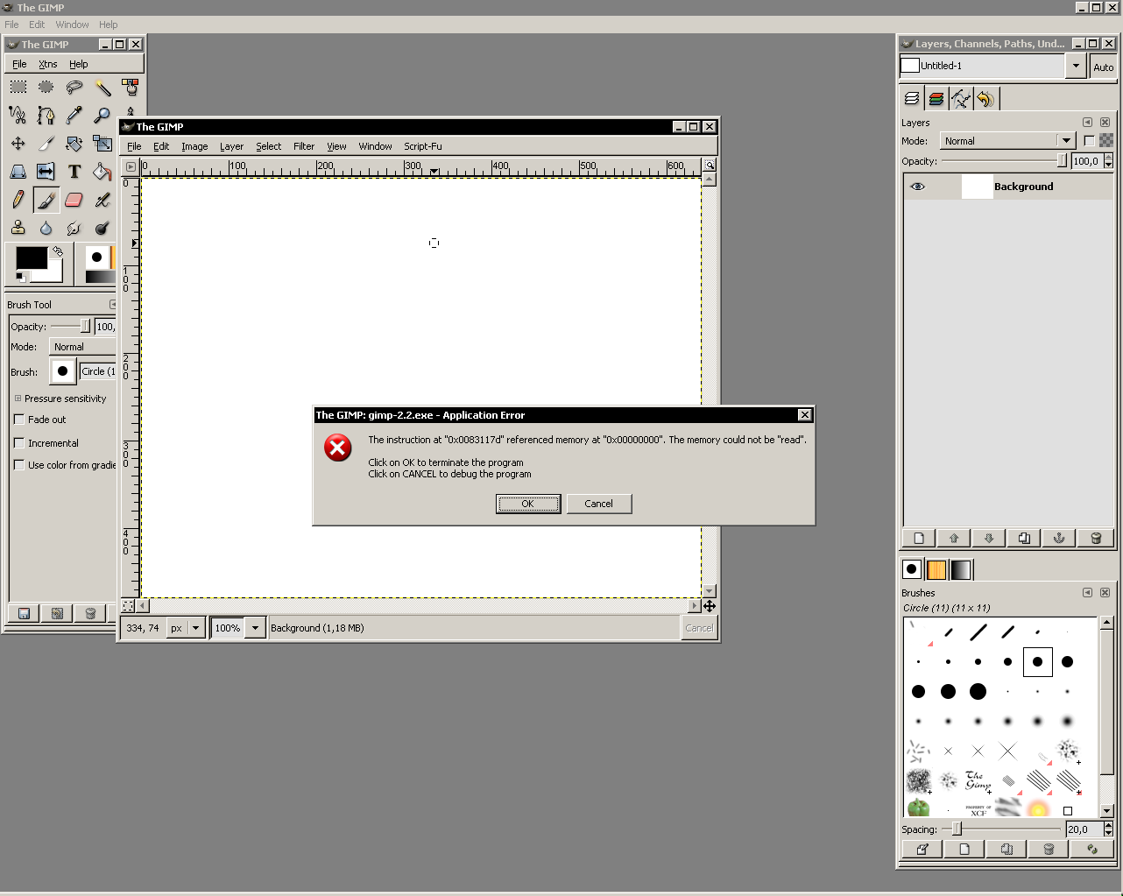This screenshot has width=1123, height=896.
Task: Select the Rectangle Select tool
Action: 18,87
